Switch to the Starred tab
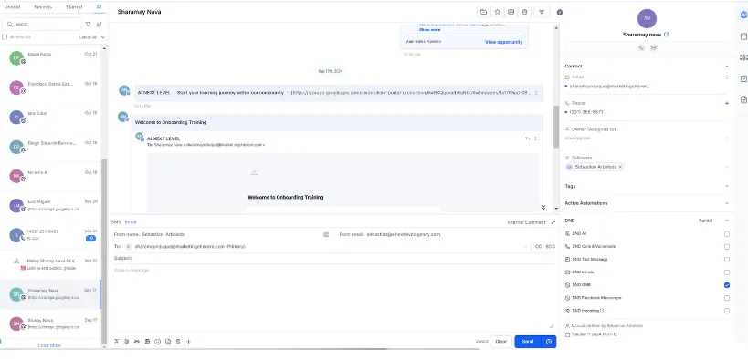This screenshot has height=359, width=748. (74, 7)
